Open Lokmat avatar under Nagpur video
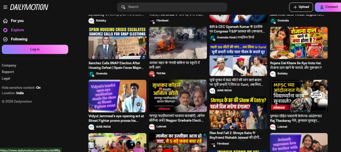Image resolution: width=341 pixels, height=152 pixels. [152, 127]
